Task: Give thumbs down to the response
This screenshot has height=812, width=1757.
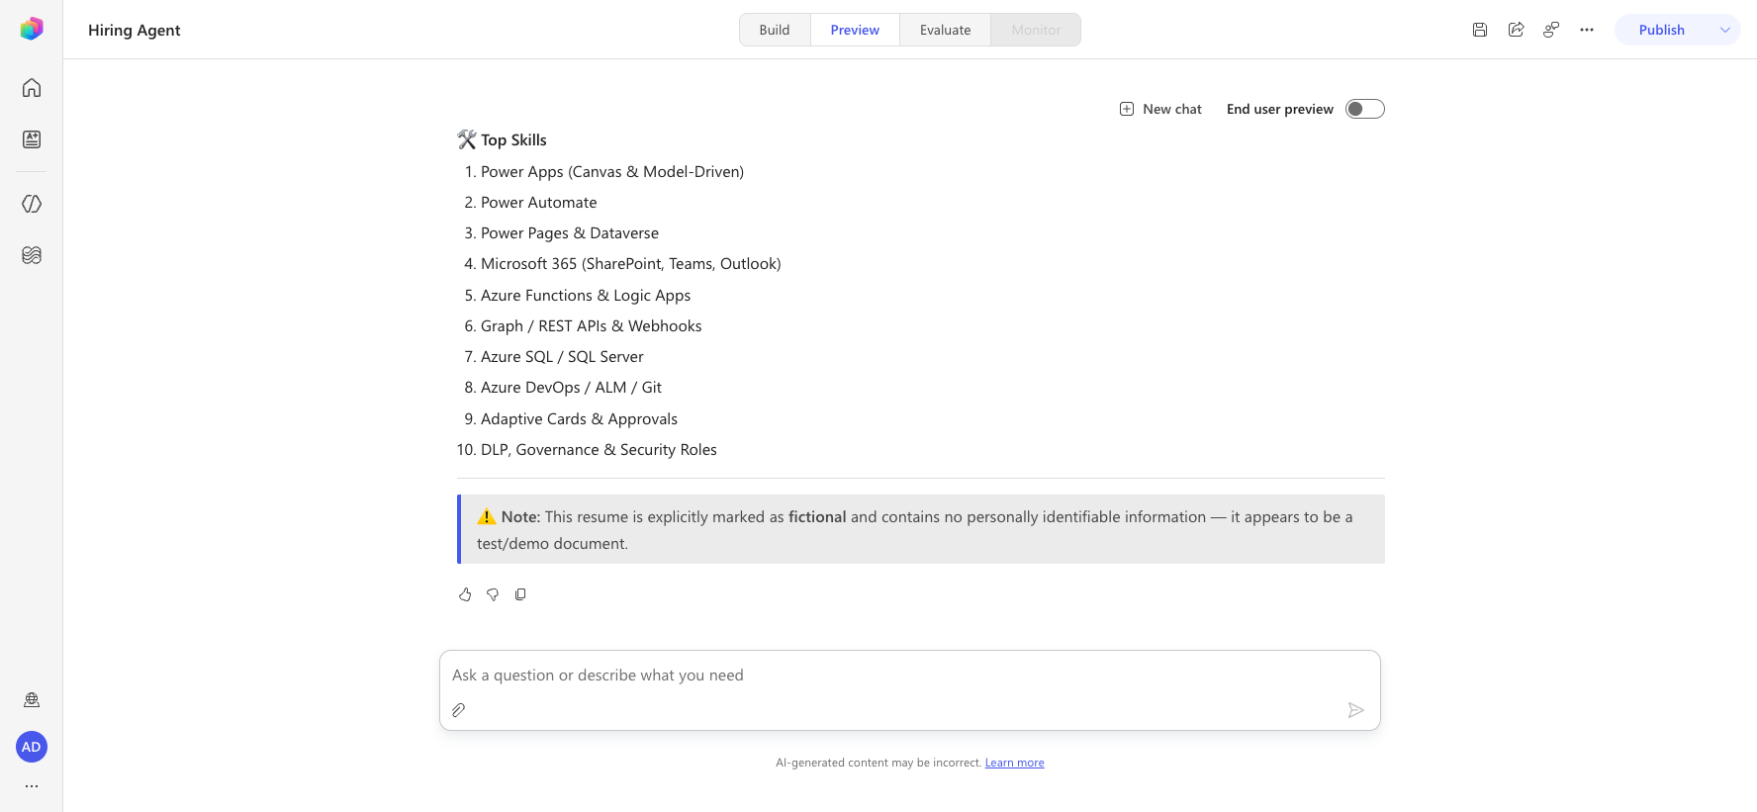Action: tap(493, 594)
